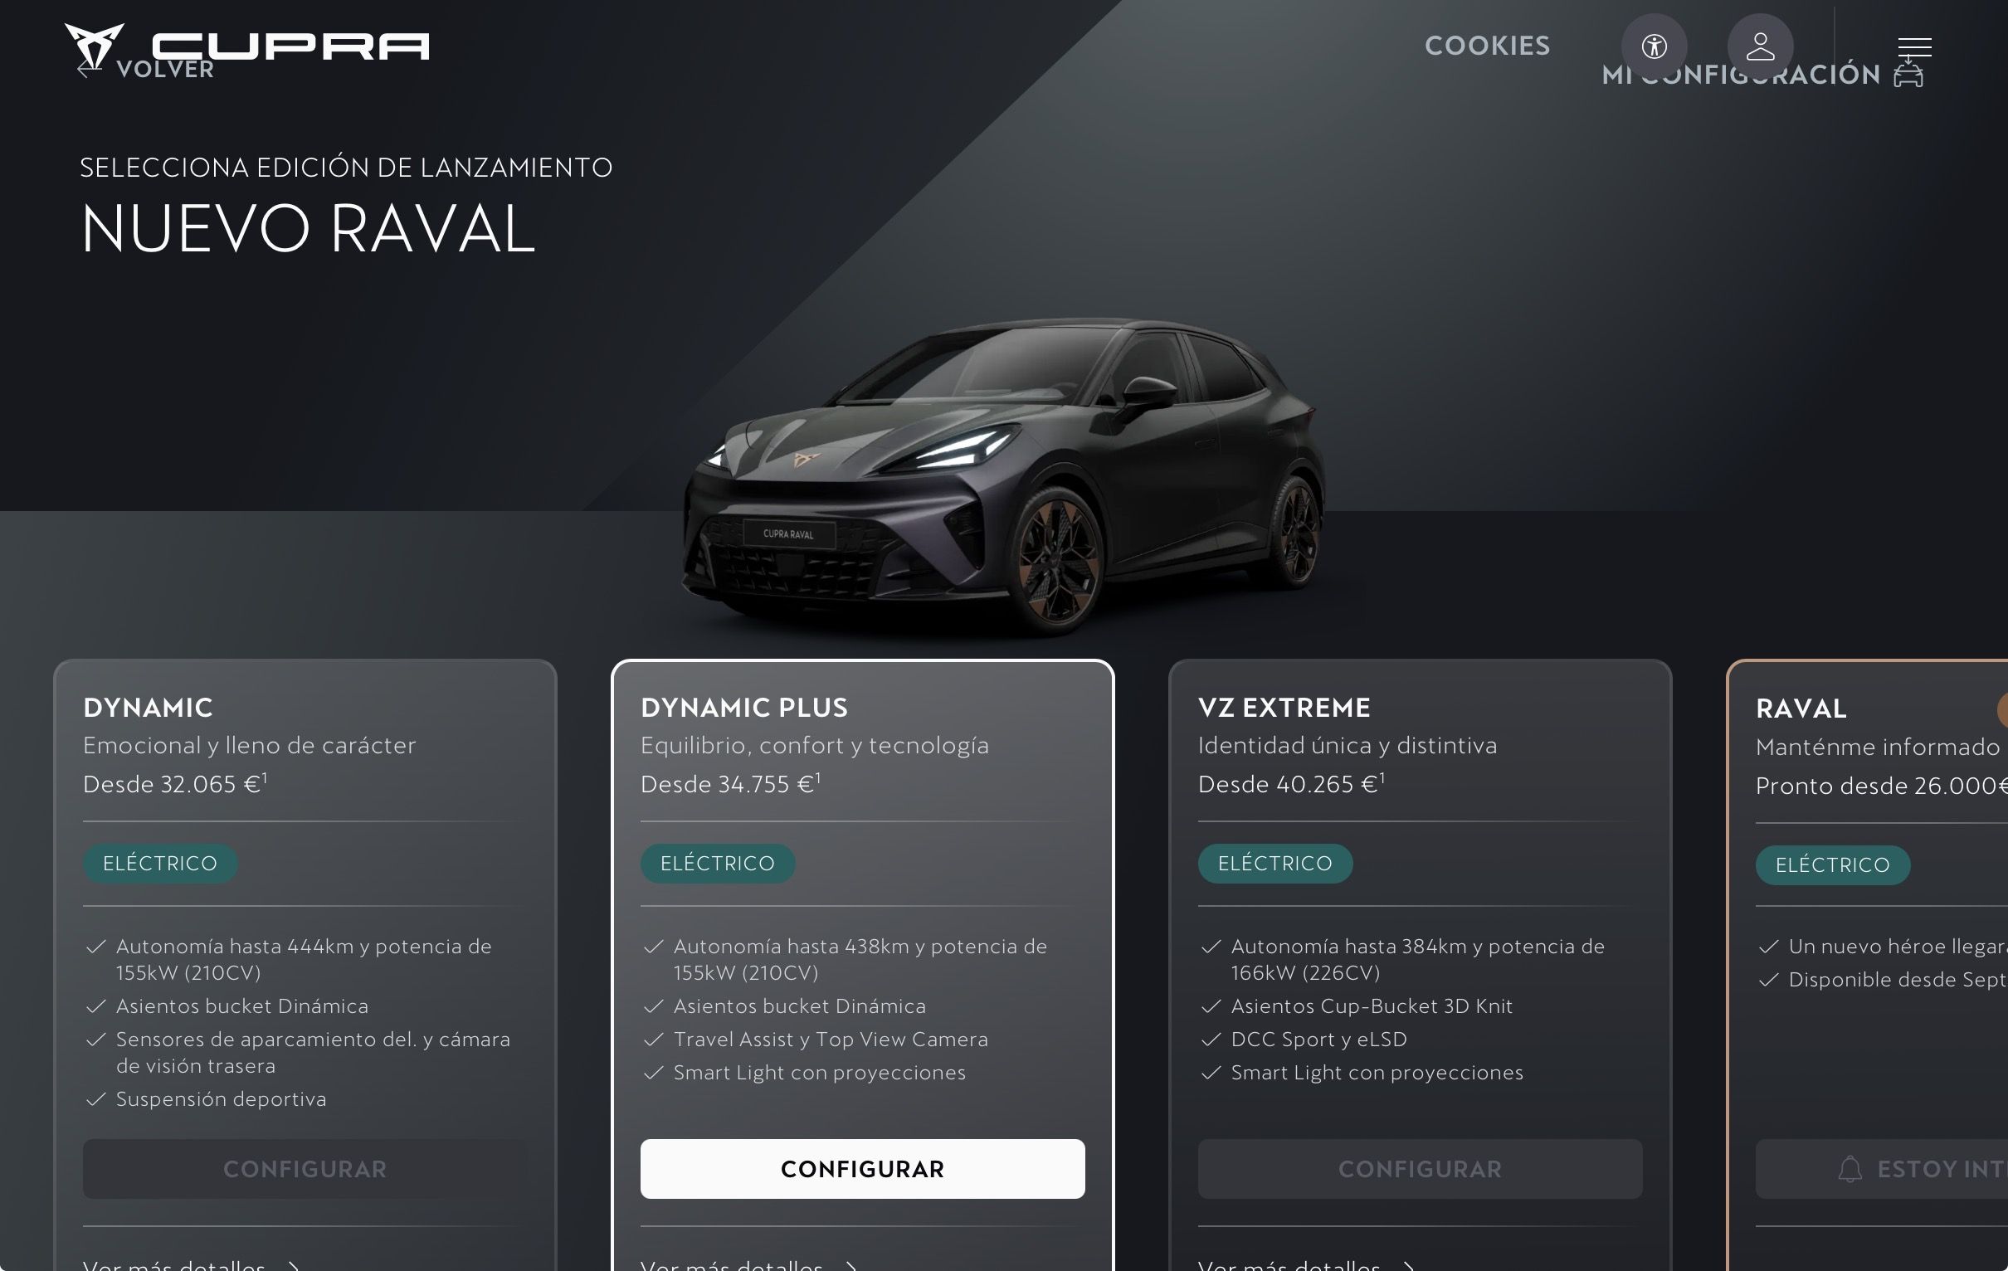The width and height of the screenshot is (2008, 1271).
Task: Click the CUPRA logo emblem
Action: pyautogui.click(x=95, y=46)
